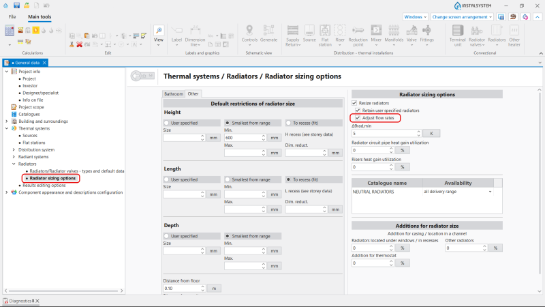Screen dimensions: 545x307
Task: Switch to the Main tools ribbon tab
Action: [x=40, y=16]
